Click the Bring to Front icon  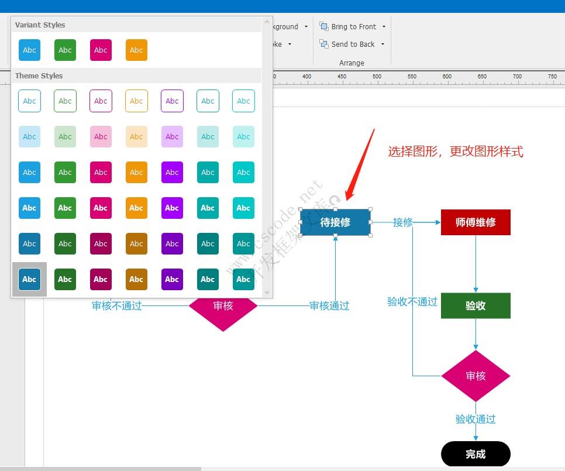pyautogui.click(x=323, y=26)
